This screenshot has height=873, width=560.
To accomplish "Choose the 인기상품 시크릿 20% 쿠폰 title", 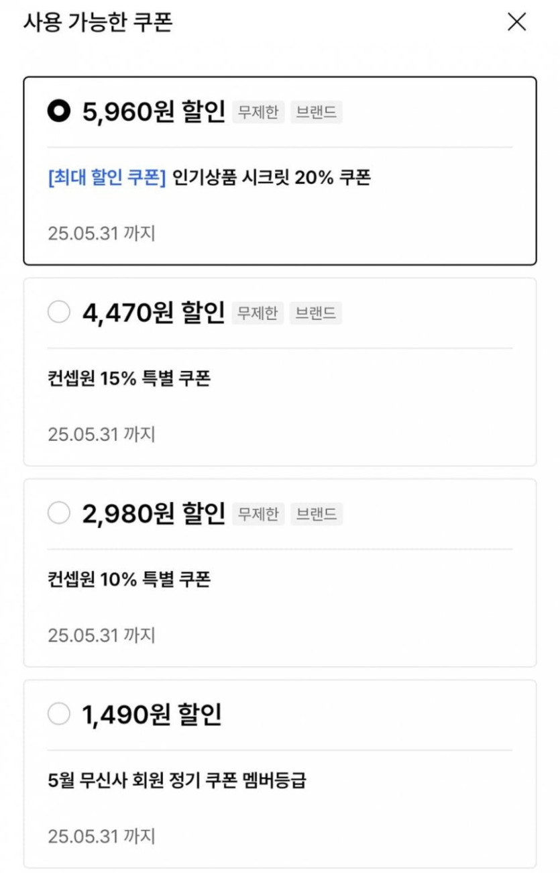I will (x=272, y=178).
